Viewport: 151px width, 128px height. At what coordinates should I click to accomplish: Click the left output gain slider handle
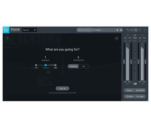click(x=139, y=62)
